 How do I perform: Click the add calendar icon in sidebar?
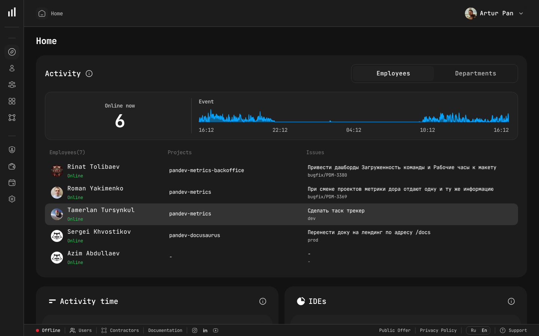pos(12,183)
